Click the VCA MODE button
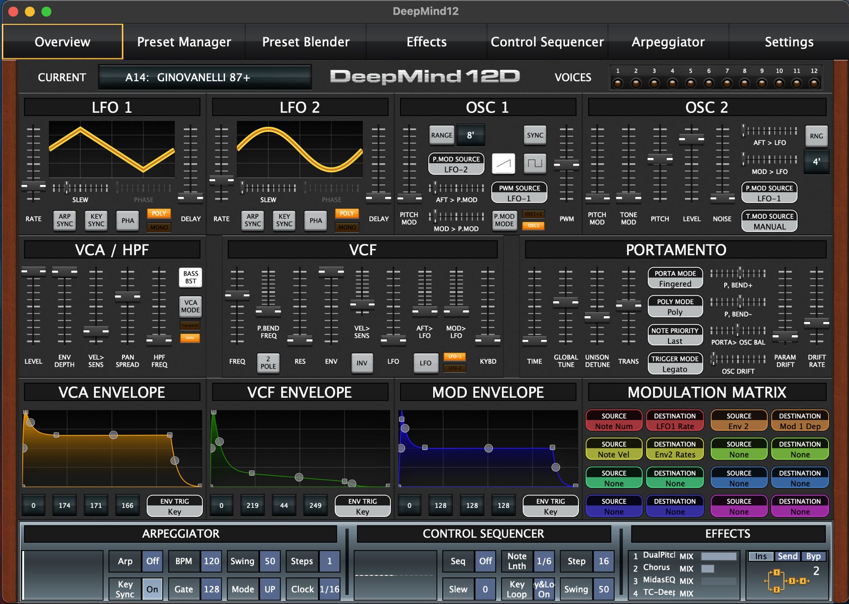This screenshot has height=604, width=849. pos(190,307)
